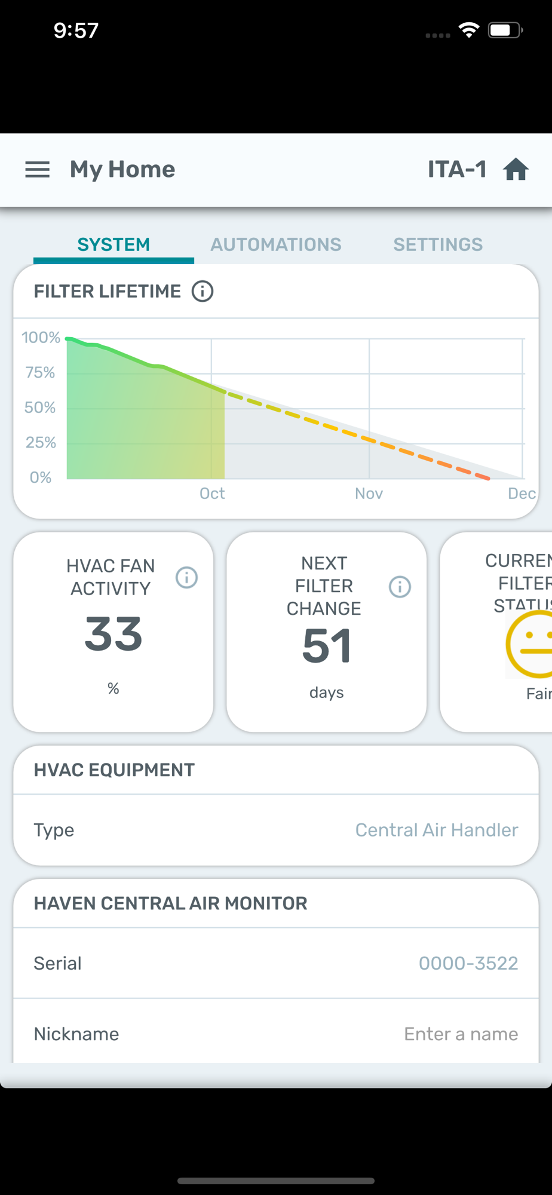Open the hamburger navigation menu
This screenshot has height=1195, width=552.
pyautogui.click(x=37, y=170)
